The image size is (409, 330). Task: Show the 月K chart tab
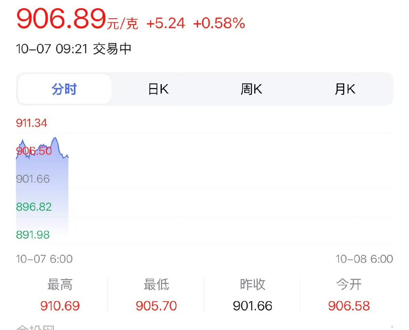pos(345,89)
